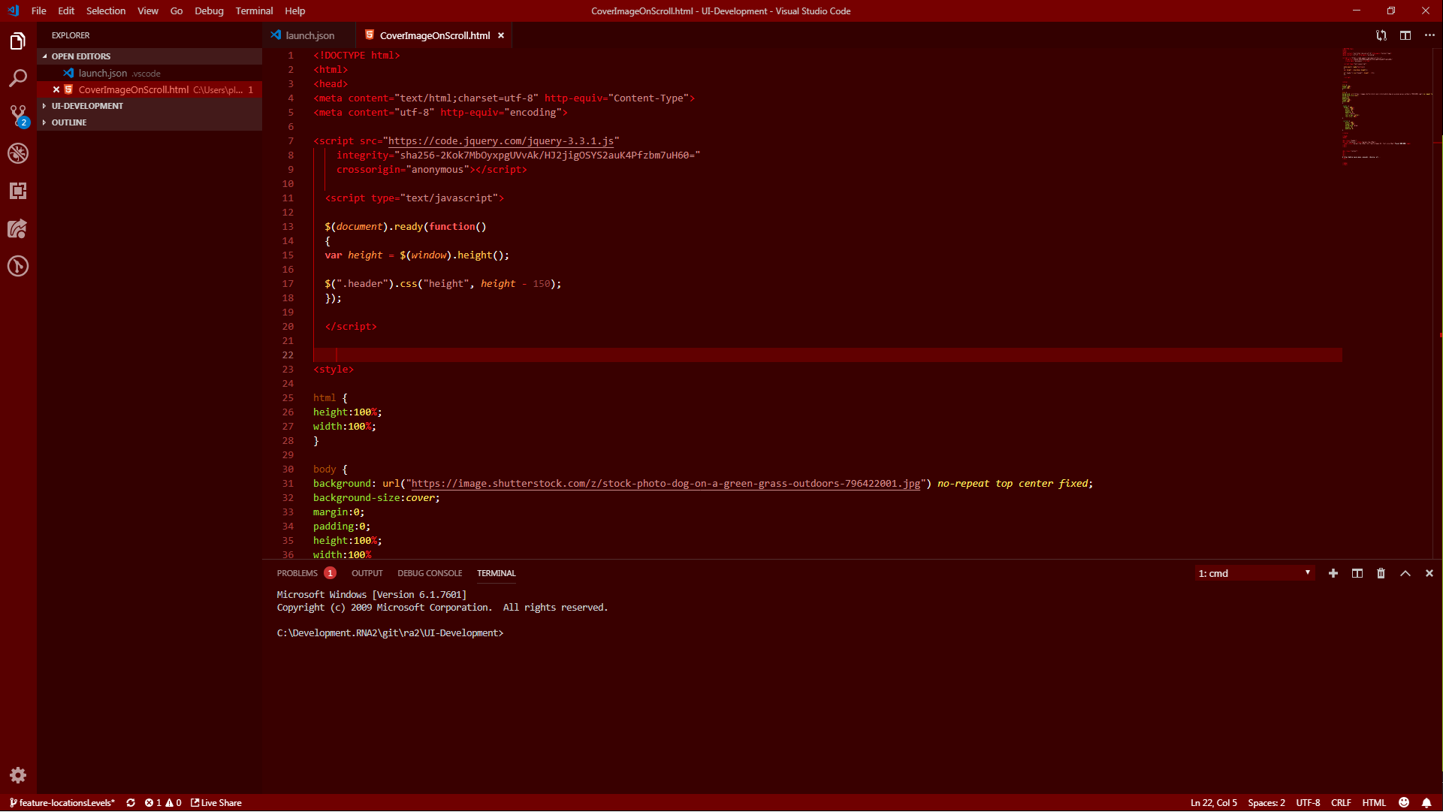This screenshot has width=1443, height=812.
Task: Create a new terminal with plus icon
Action: click(x=1333, y=573)
